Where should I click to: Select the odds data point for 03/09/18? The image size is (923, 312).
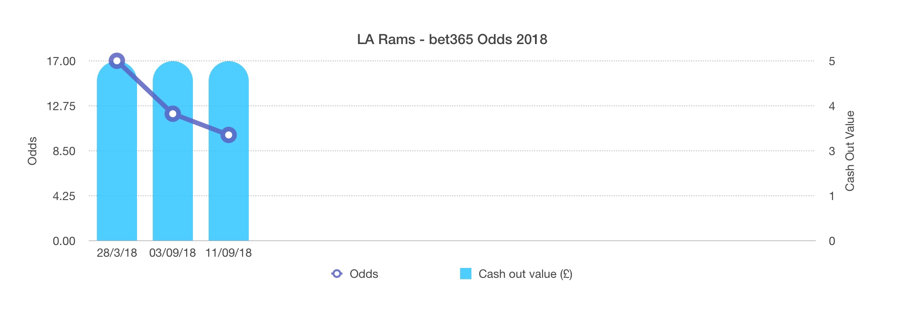click(x=173, y=113)
